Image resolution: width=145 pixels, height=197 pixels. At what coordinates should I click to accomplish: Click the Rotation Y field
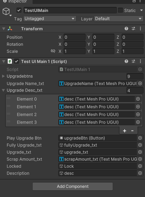coord(103,44)
